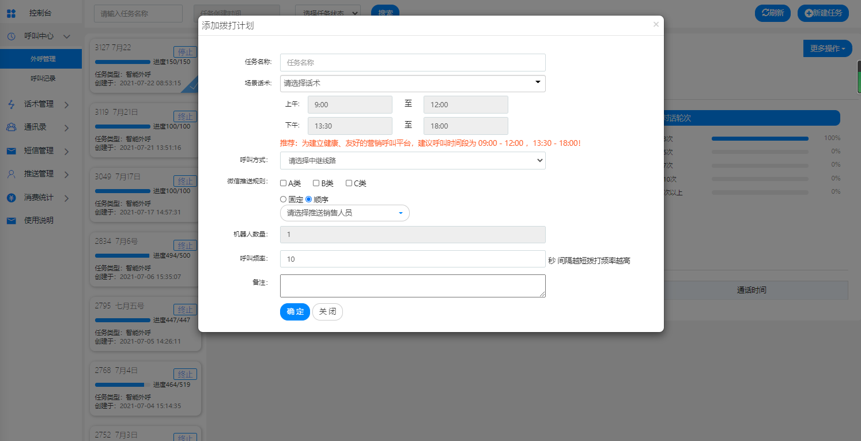The image size is (861, 441).
Task: Click the 确定 confirm button
Action: (x=295, y=311)
